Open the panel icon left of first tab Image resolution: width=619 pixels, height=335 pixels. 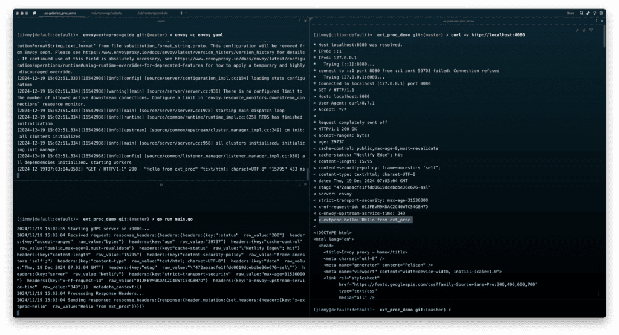[34, 12]
